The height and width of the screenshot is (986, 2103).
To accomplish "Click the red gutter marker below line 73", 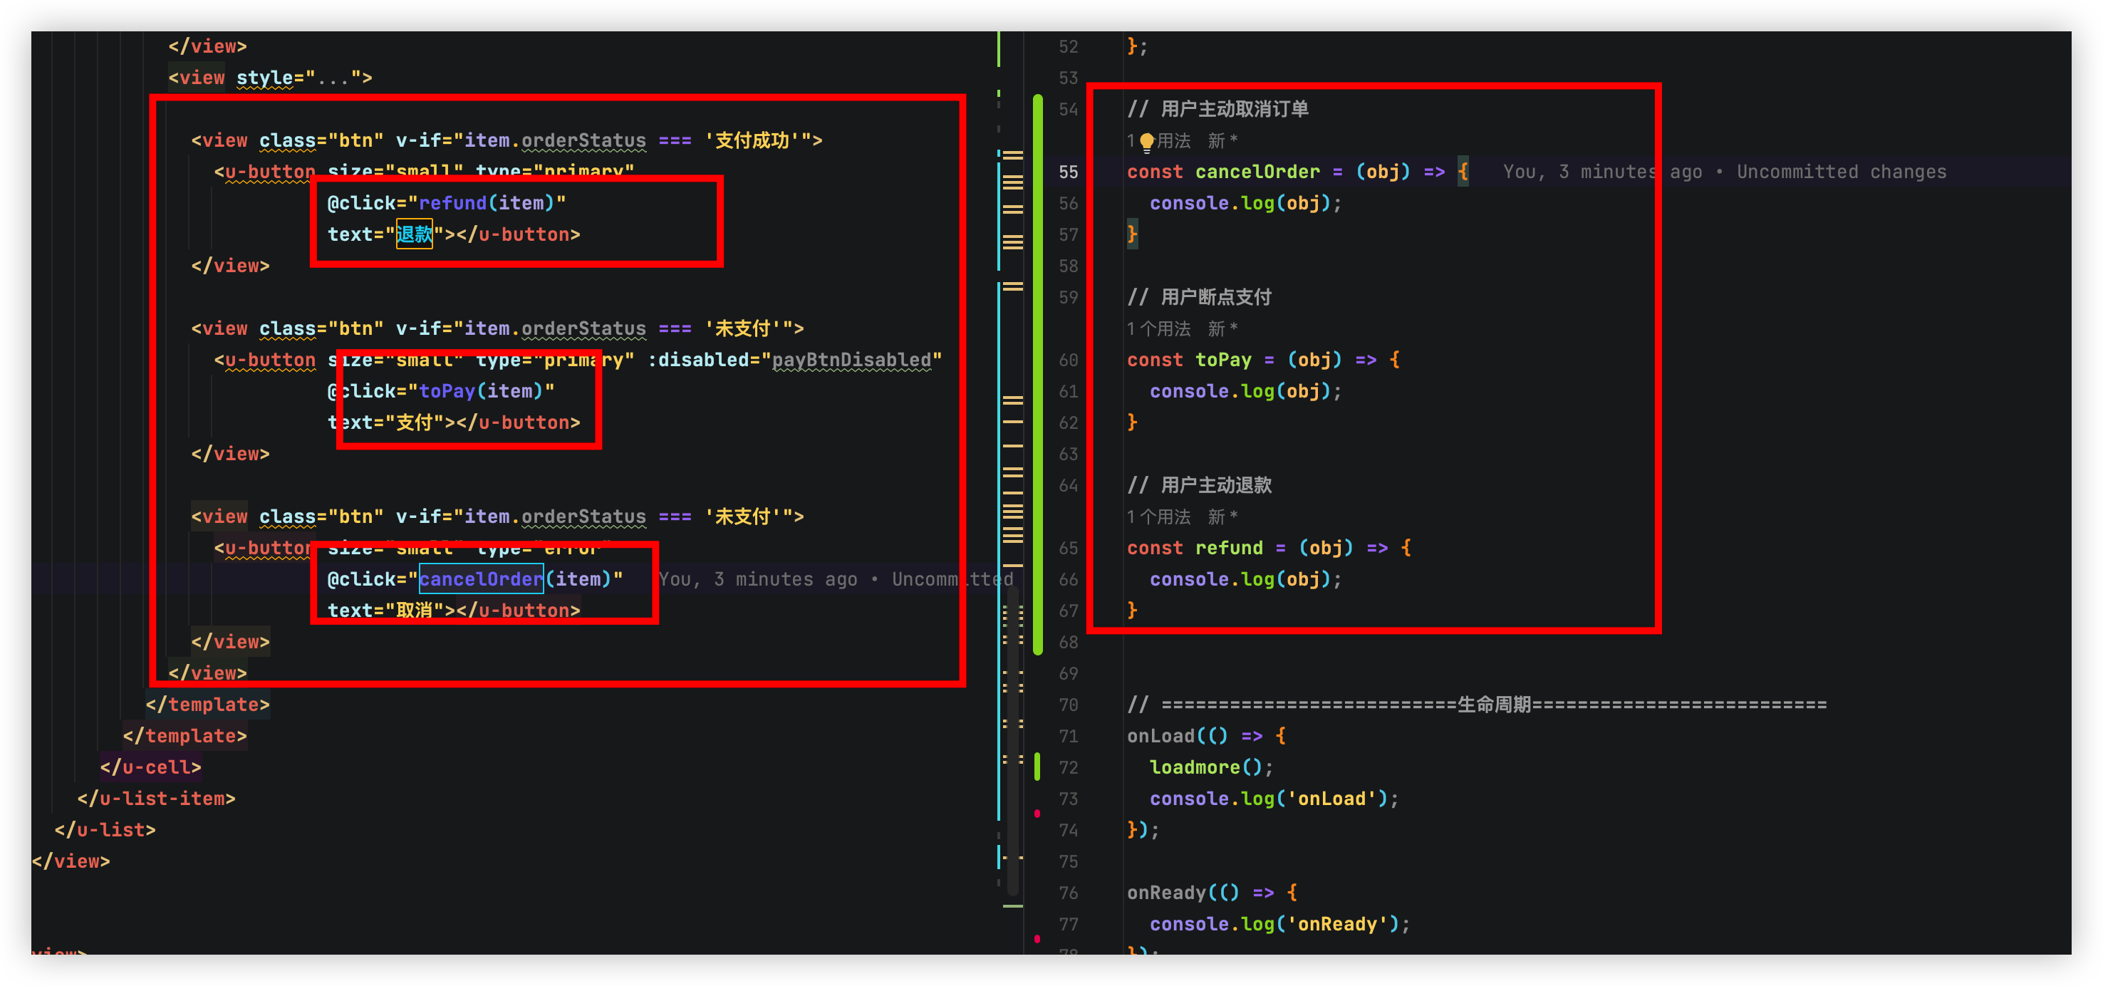I will [1037, 813].
